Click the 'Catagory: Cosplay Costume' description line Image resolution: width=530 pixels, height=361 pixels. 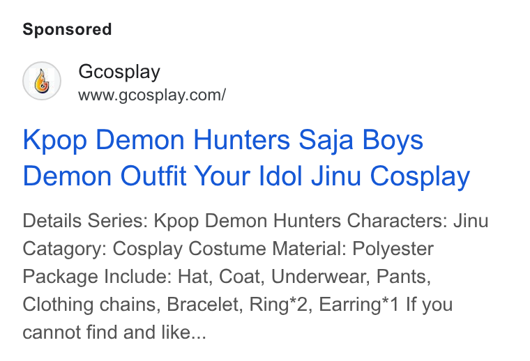(228, 249)
